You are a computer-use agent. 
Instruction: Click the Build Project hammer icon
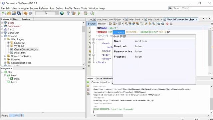pos(68,13)
